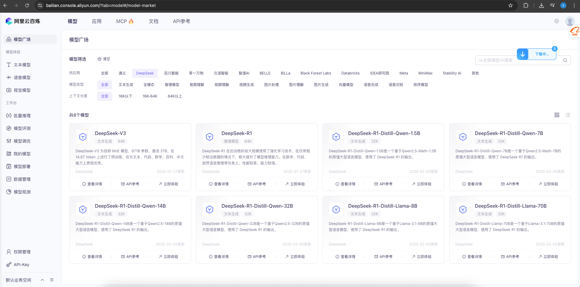
Task: Try DeepSeek-R1-Distill-Llama-8B with 立即体验
Action: pyautogui.click(x=422, y=257)
